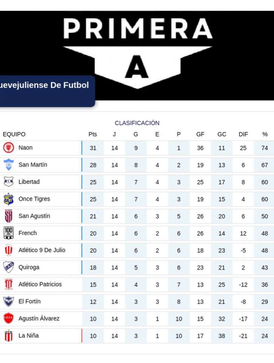This screenshot has width=274, height=363.
Task: Select the Pts column header
Action: point(93,134)
